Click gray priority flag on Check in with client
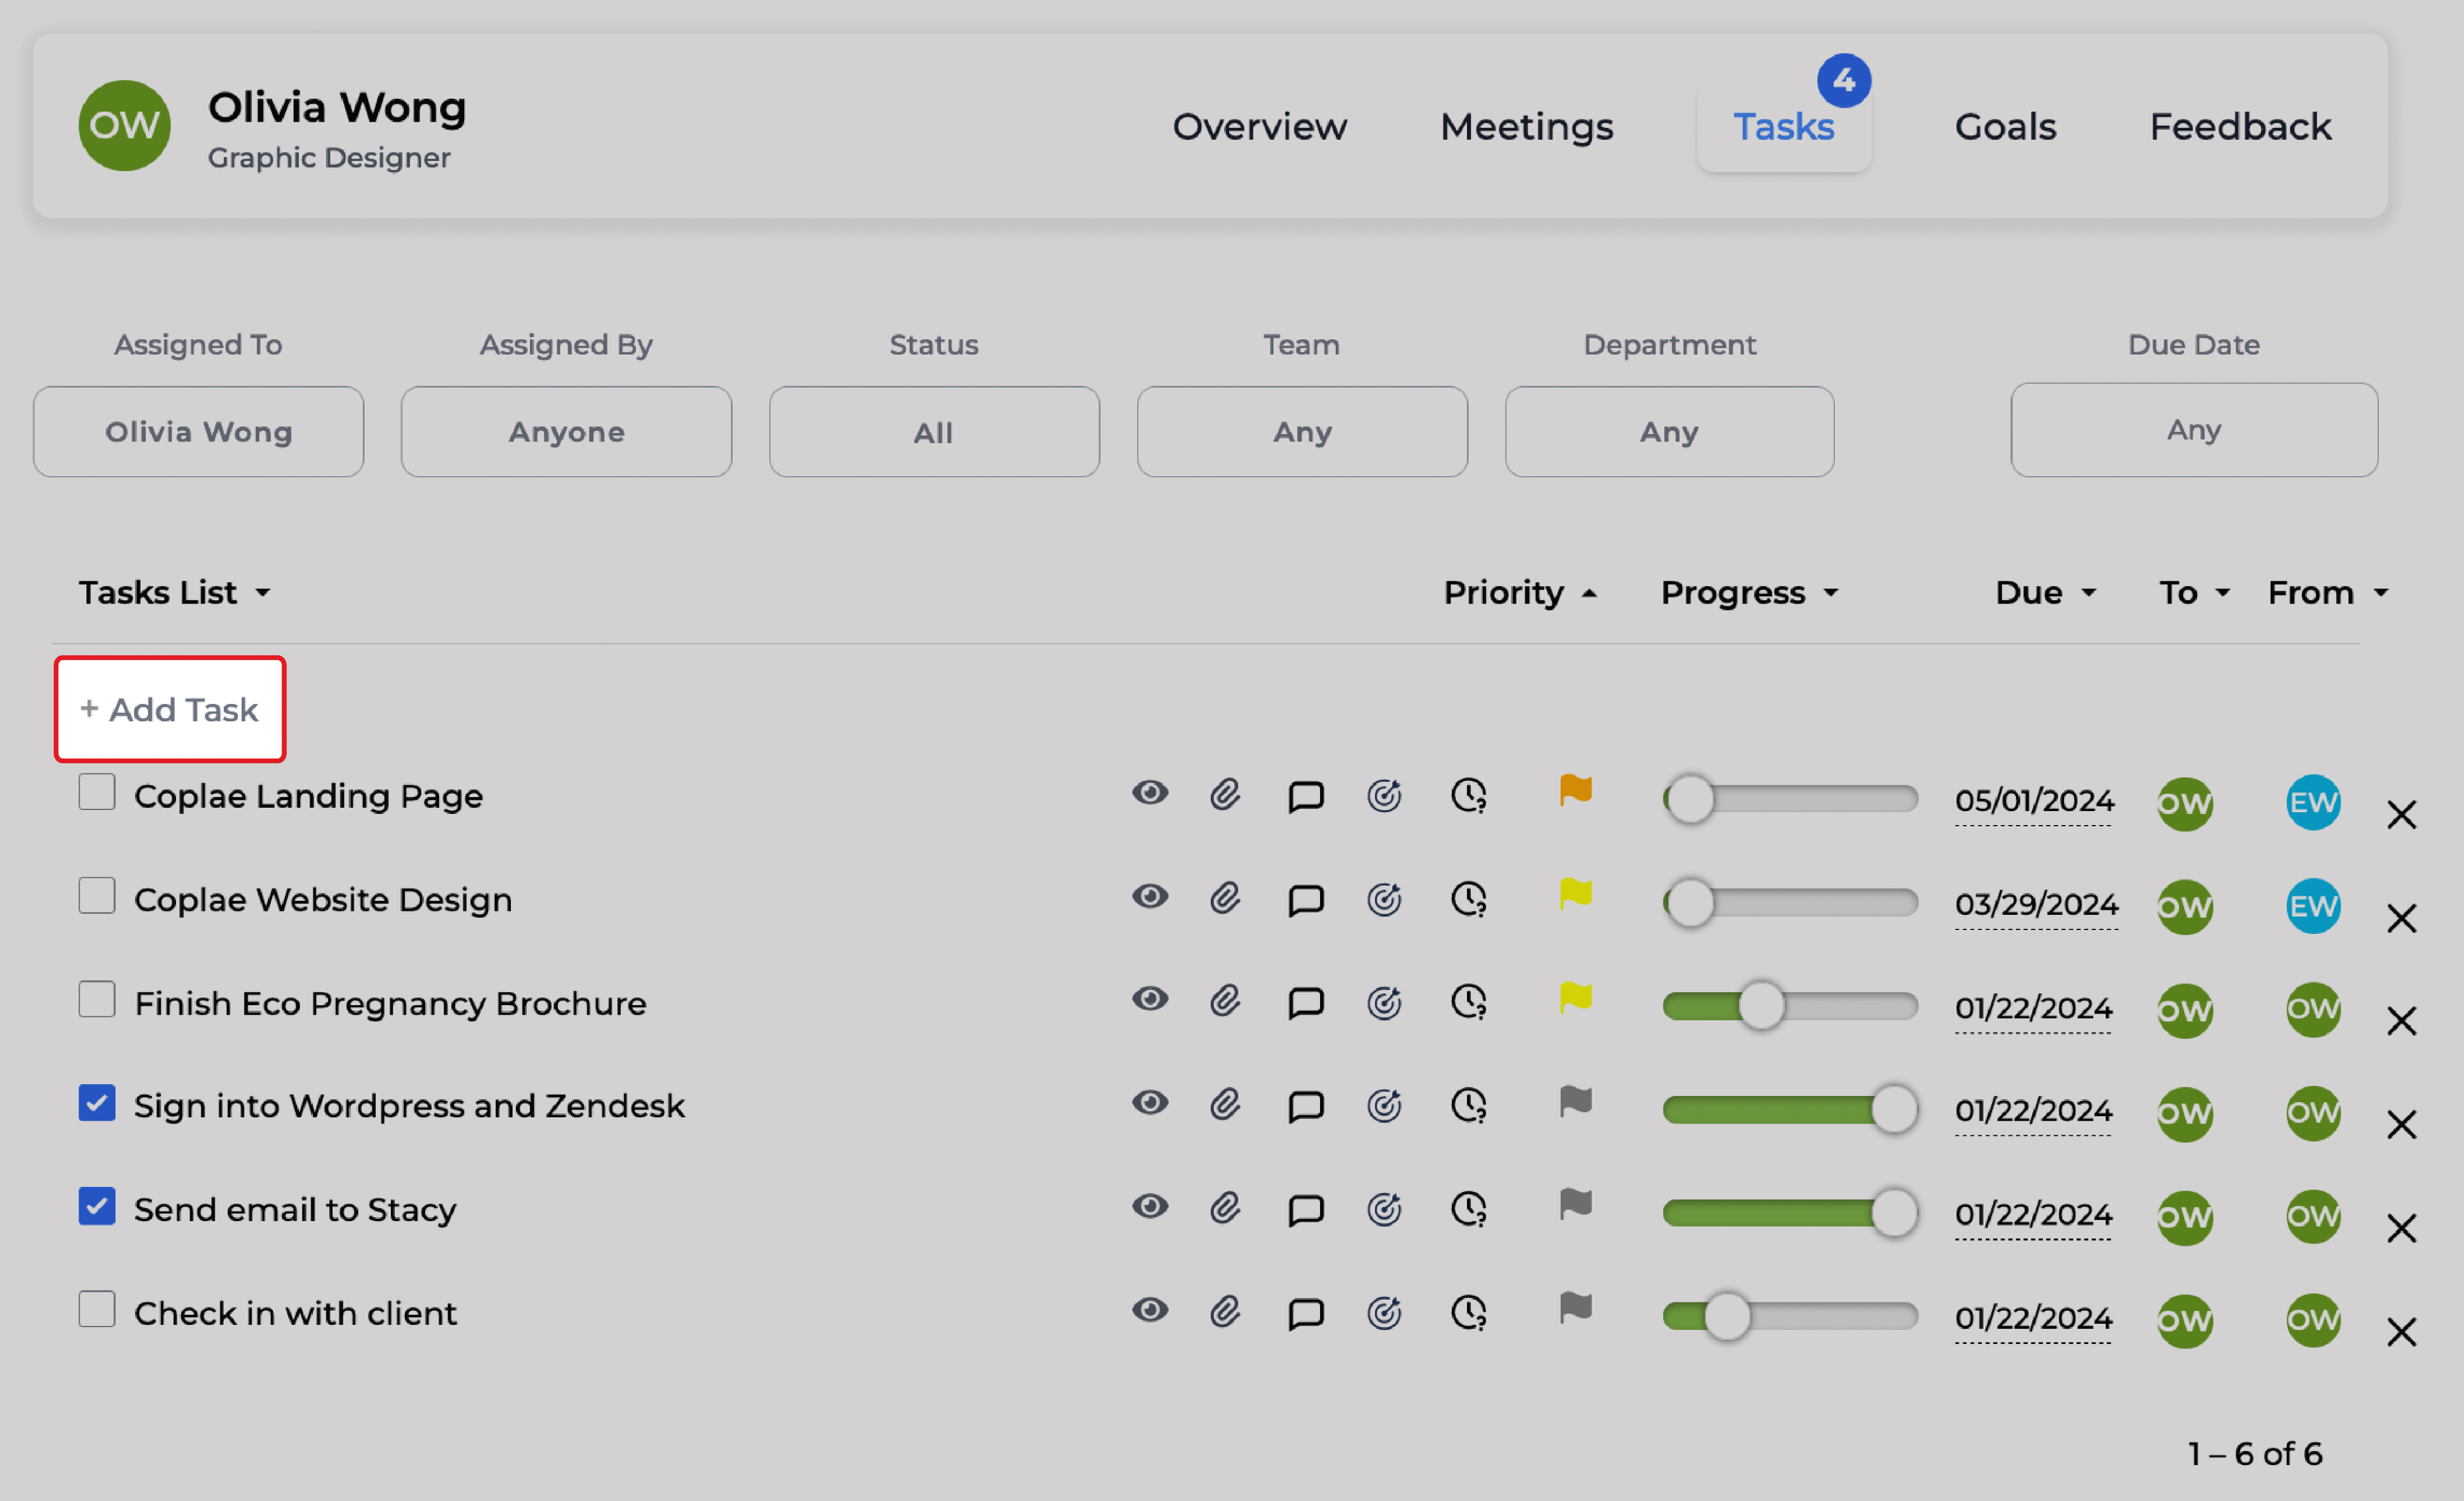This screenshot has height=1501, width=2464. [1575, 1307]
